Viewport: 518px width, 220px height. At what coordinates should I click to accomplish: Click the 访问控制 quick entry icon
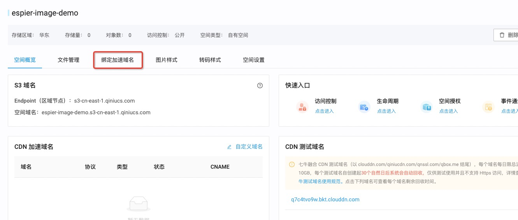coord(302,107)
